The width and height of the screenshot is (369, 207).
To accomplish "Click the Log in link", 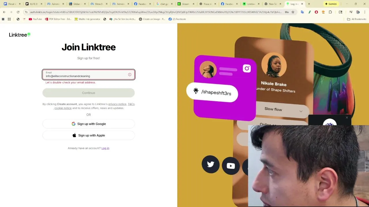I will [105, 148].
